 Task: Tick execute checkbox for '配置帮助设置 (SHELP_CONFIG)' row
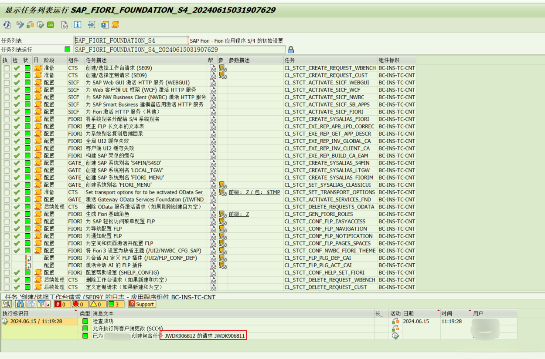pos(7,273)
